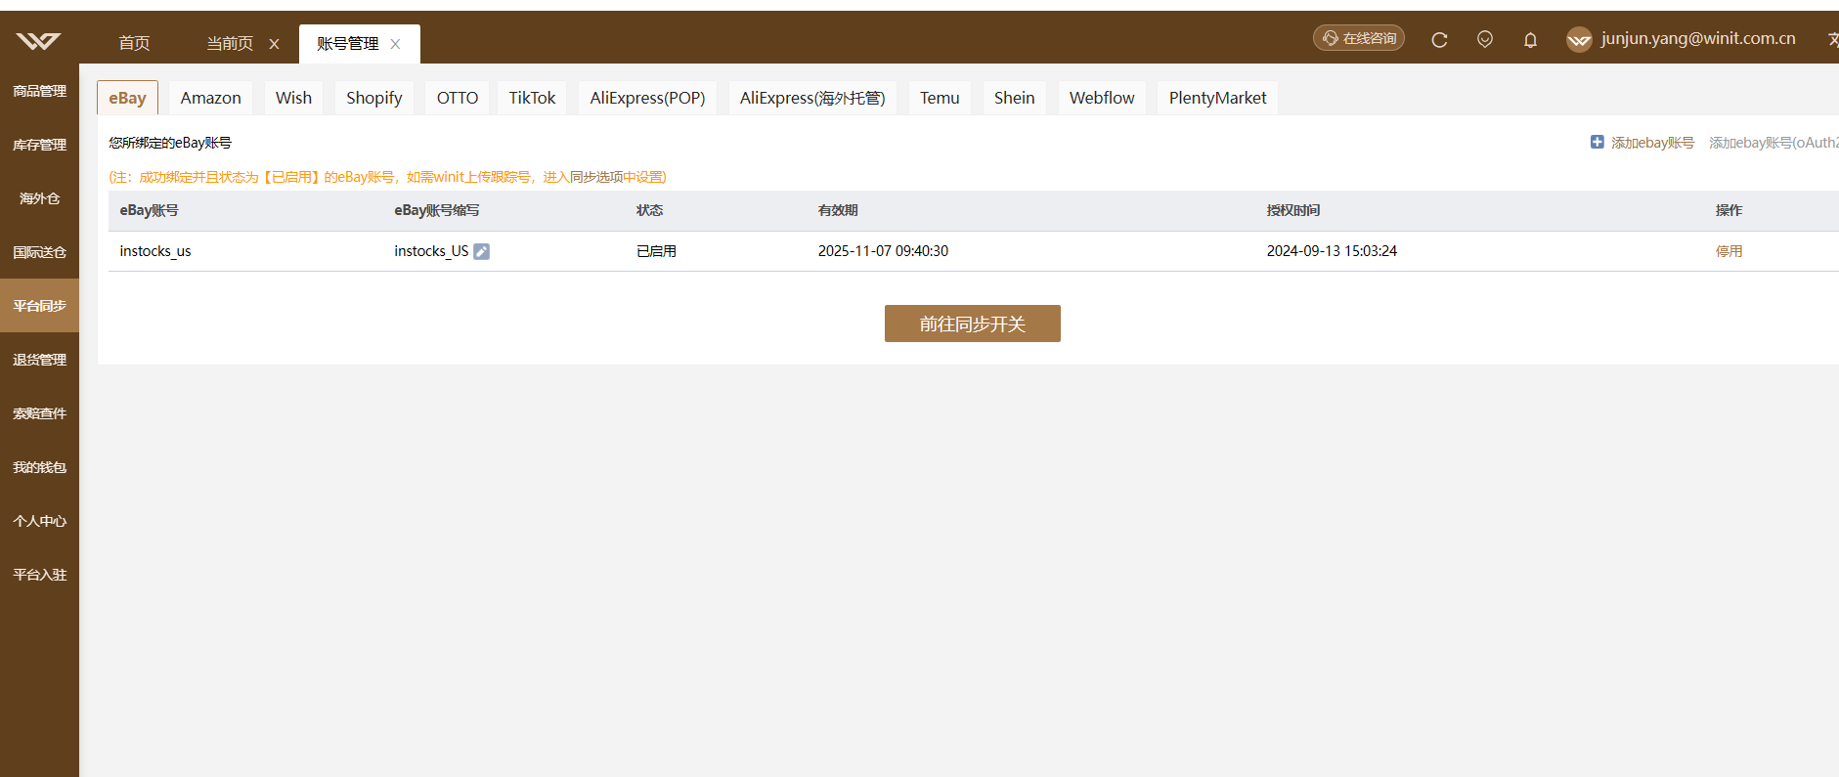Open 海外仓 in sidebar
The width and height of the screenshot is (1839, 777).
point(39,198)
